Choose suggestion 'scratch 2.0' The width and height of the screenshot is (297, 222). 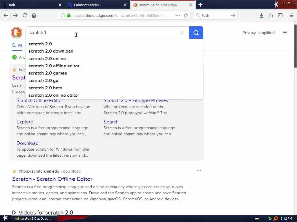tap(114, 44)
